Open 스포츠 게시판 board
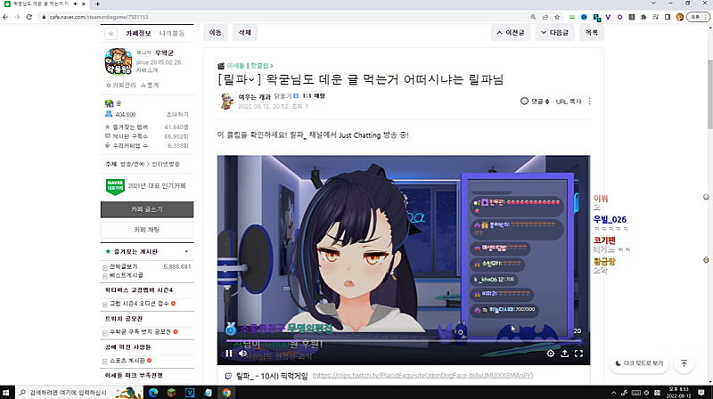This screenshot has width=713, height=399. pyautogui.click(x=127, y=361)
